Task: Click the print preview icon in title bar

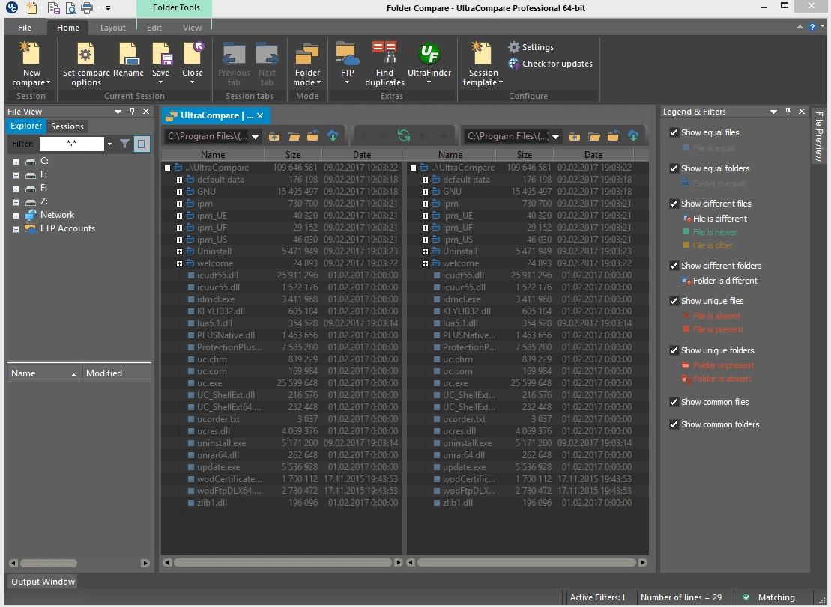Action: (70, 8)
